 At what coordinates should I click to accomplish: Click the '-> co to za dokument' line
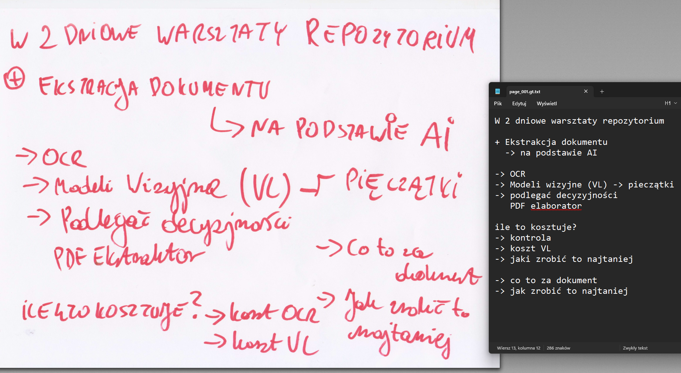click(x=546, y=281)
